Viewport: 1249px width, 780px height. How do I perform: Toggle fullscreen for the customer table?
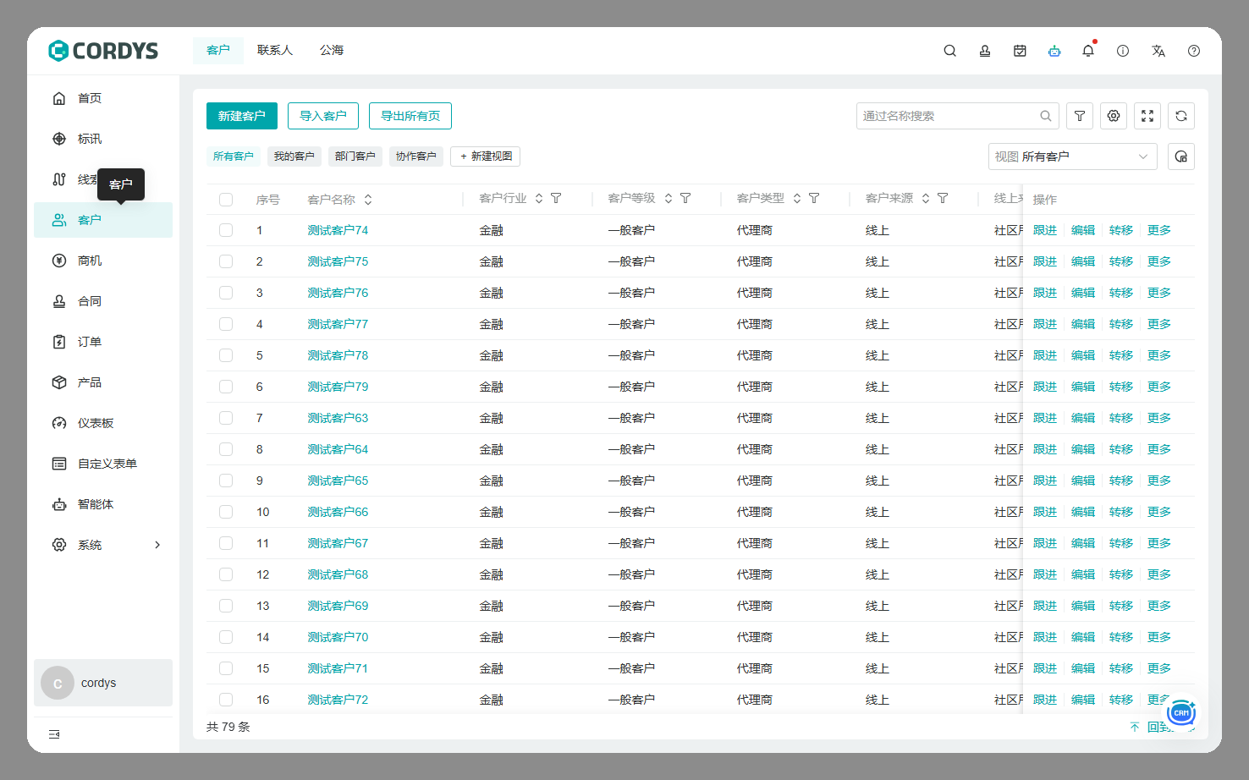click(x=1147, y=116)
